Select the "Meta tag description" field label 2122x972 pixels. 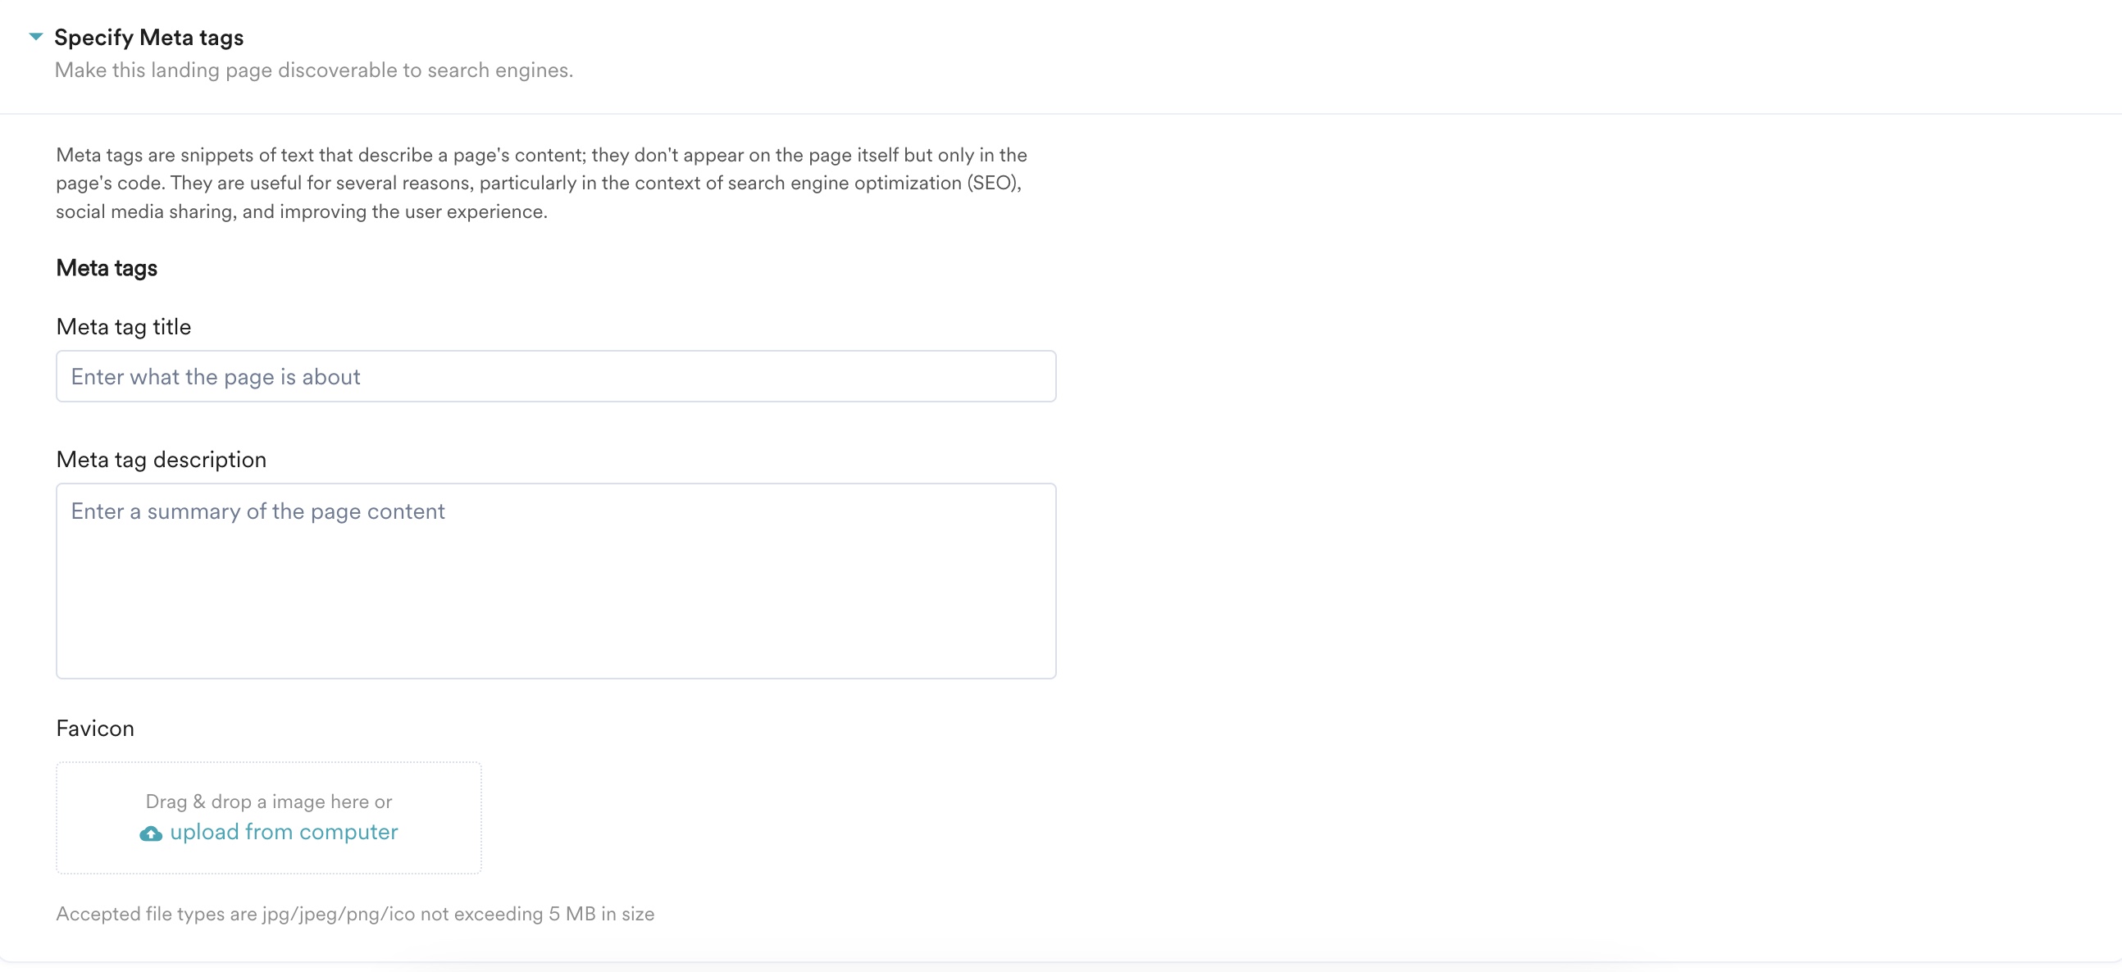click(x=162, y=459)
